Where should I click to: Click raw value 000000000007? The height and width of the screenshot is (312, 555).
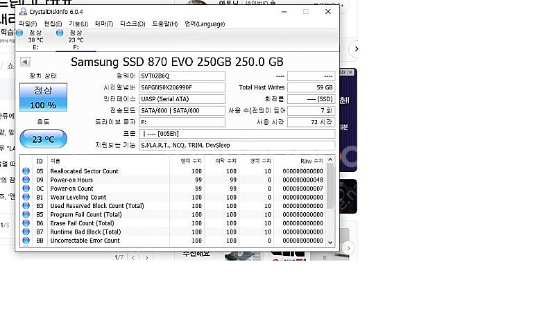302,189
